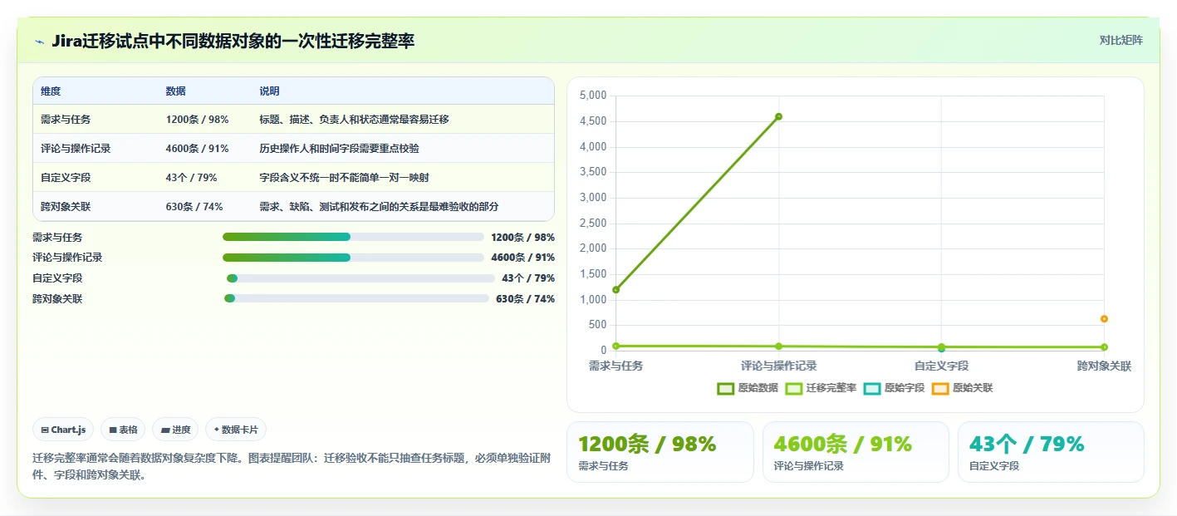Click the 说明 column header
Image resolution: width=1177 pixels, height=516 pixels.
(x=269, y=91)
